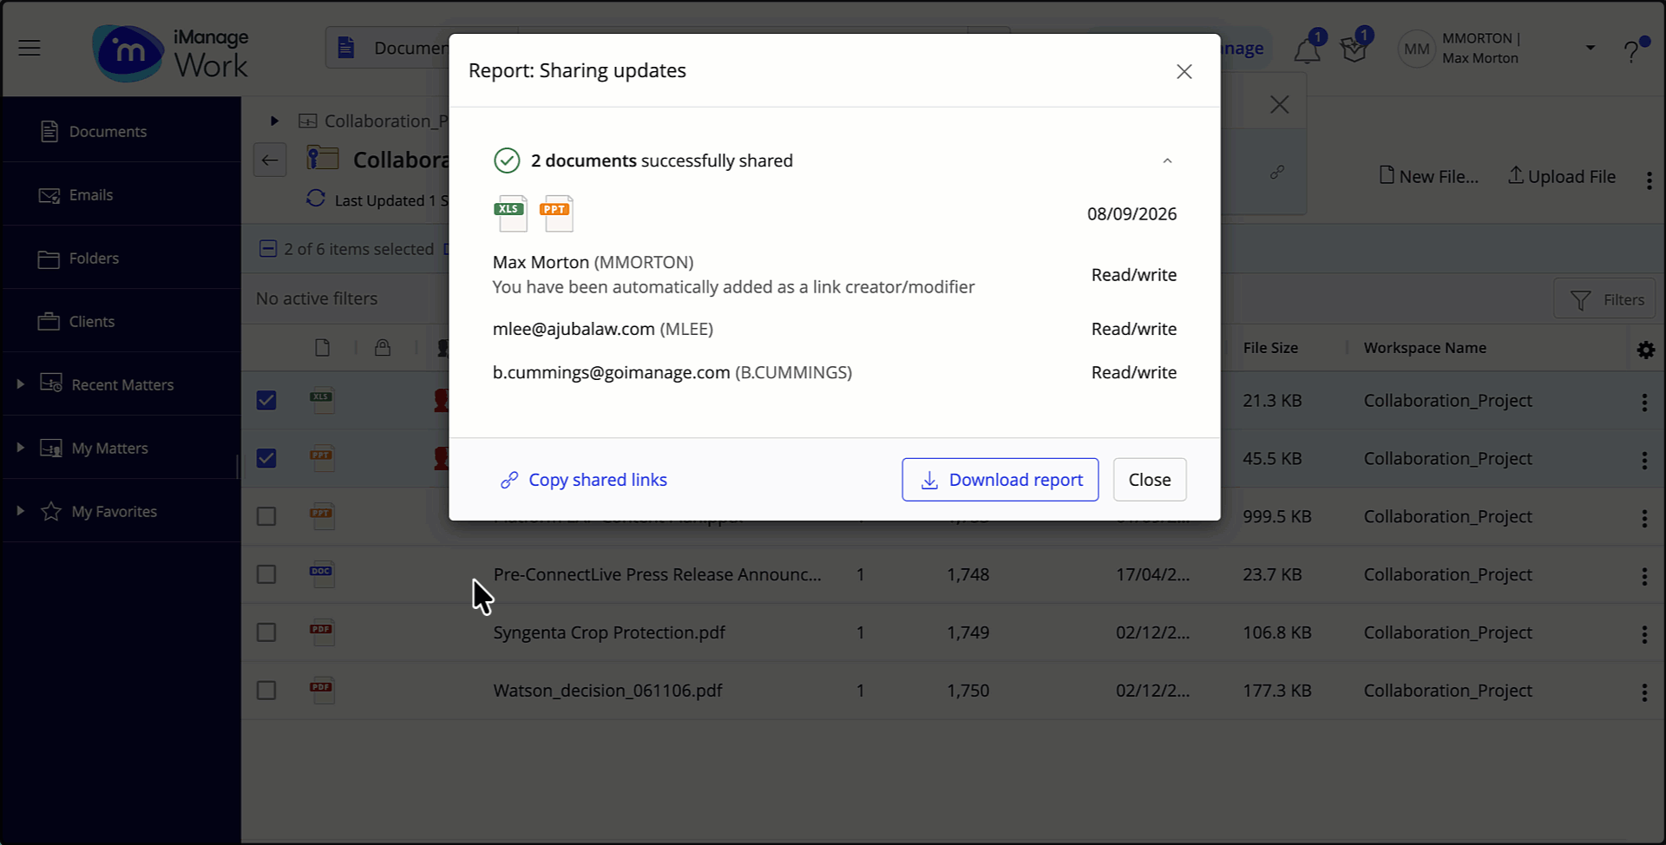Close the side panel behind the dialog
This screenshot has height=845, width=1666.
click(x=1279, y=104)
